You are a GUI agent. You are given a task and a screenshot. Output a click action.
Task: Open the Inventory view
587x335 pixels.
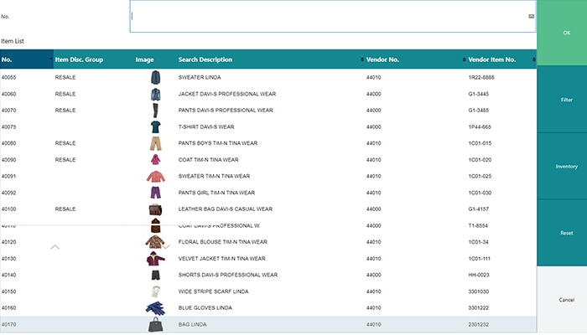pos(561,166)
